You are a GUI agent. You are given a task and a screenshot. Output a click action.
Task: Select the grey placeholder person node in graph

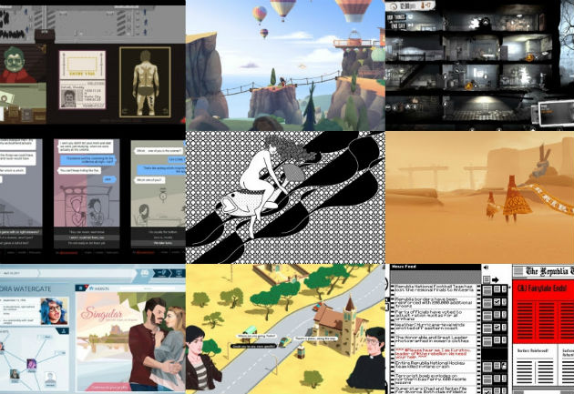click(50, 379)
